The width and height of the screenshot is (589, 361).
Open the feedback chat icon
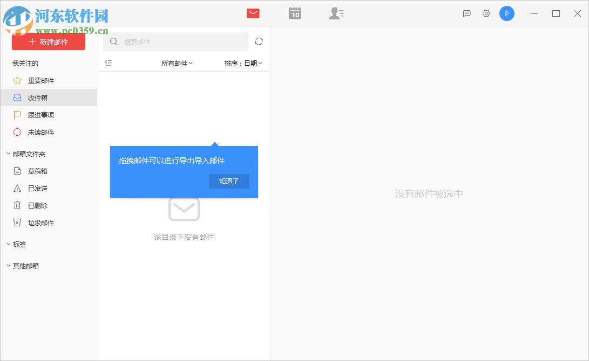point(466,13)
